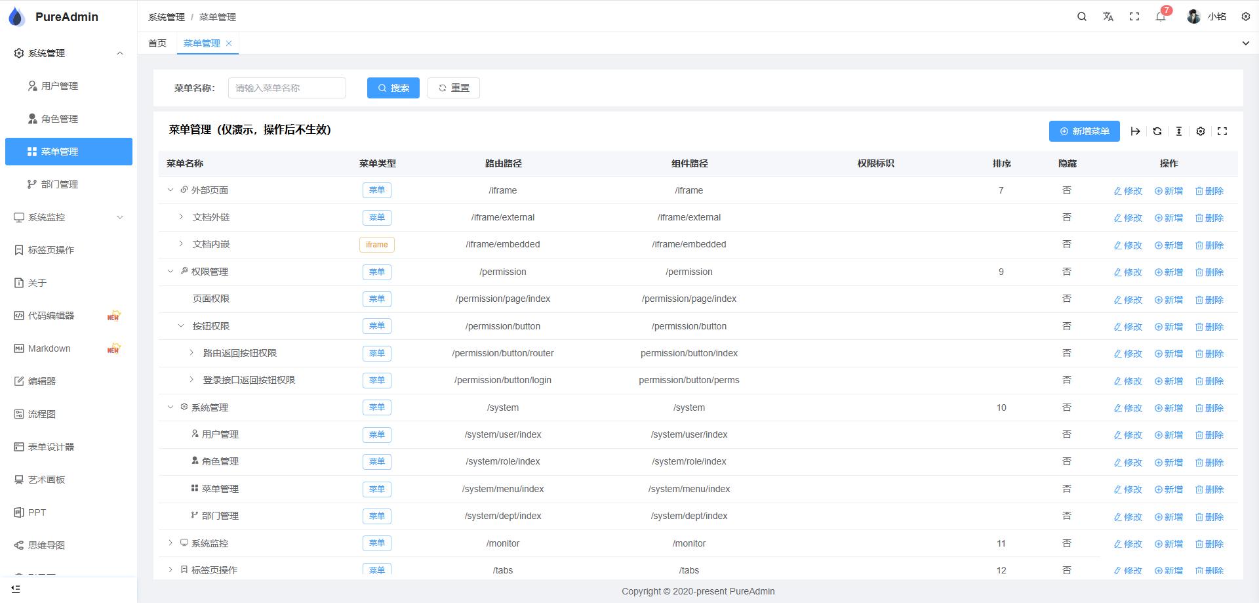Expand the 系统监控 table row

point(170,543)
